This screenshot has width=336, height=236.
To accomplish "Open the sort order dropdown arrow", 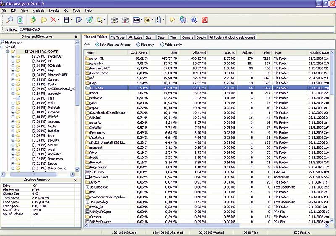I will tap(163, 20).
